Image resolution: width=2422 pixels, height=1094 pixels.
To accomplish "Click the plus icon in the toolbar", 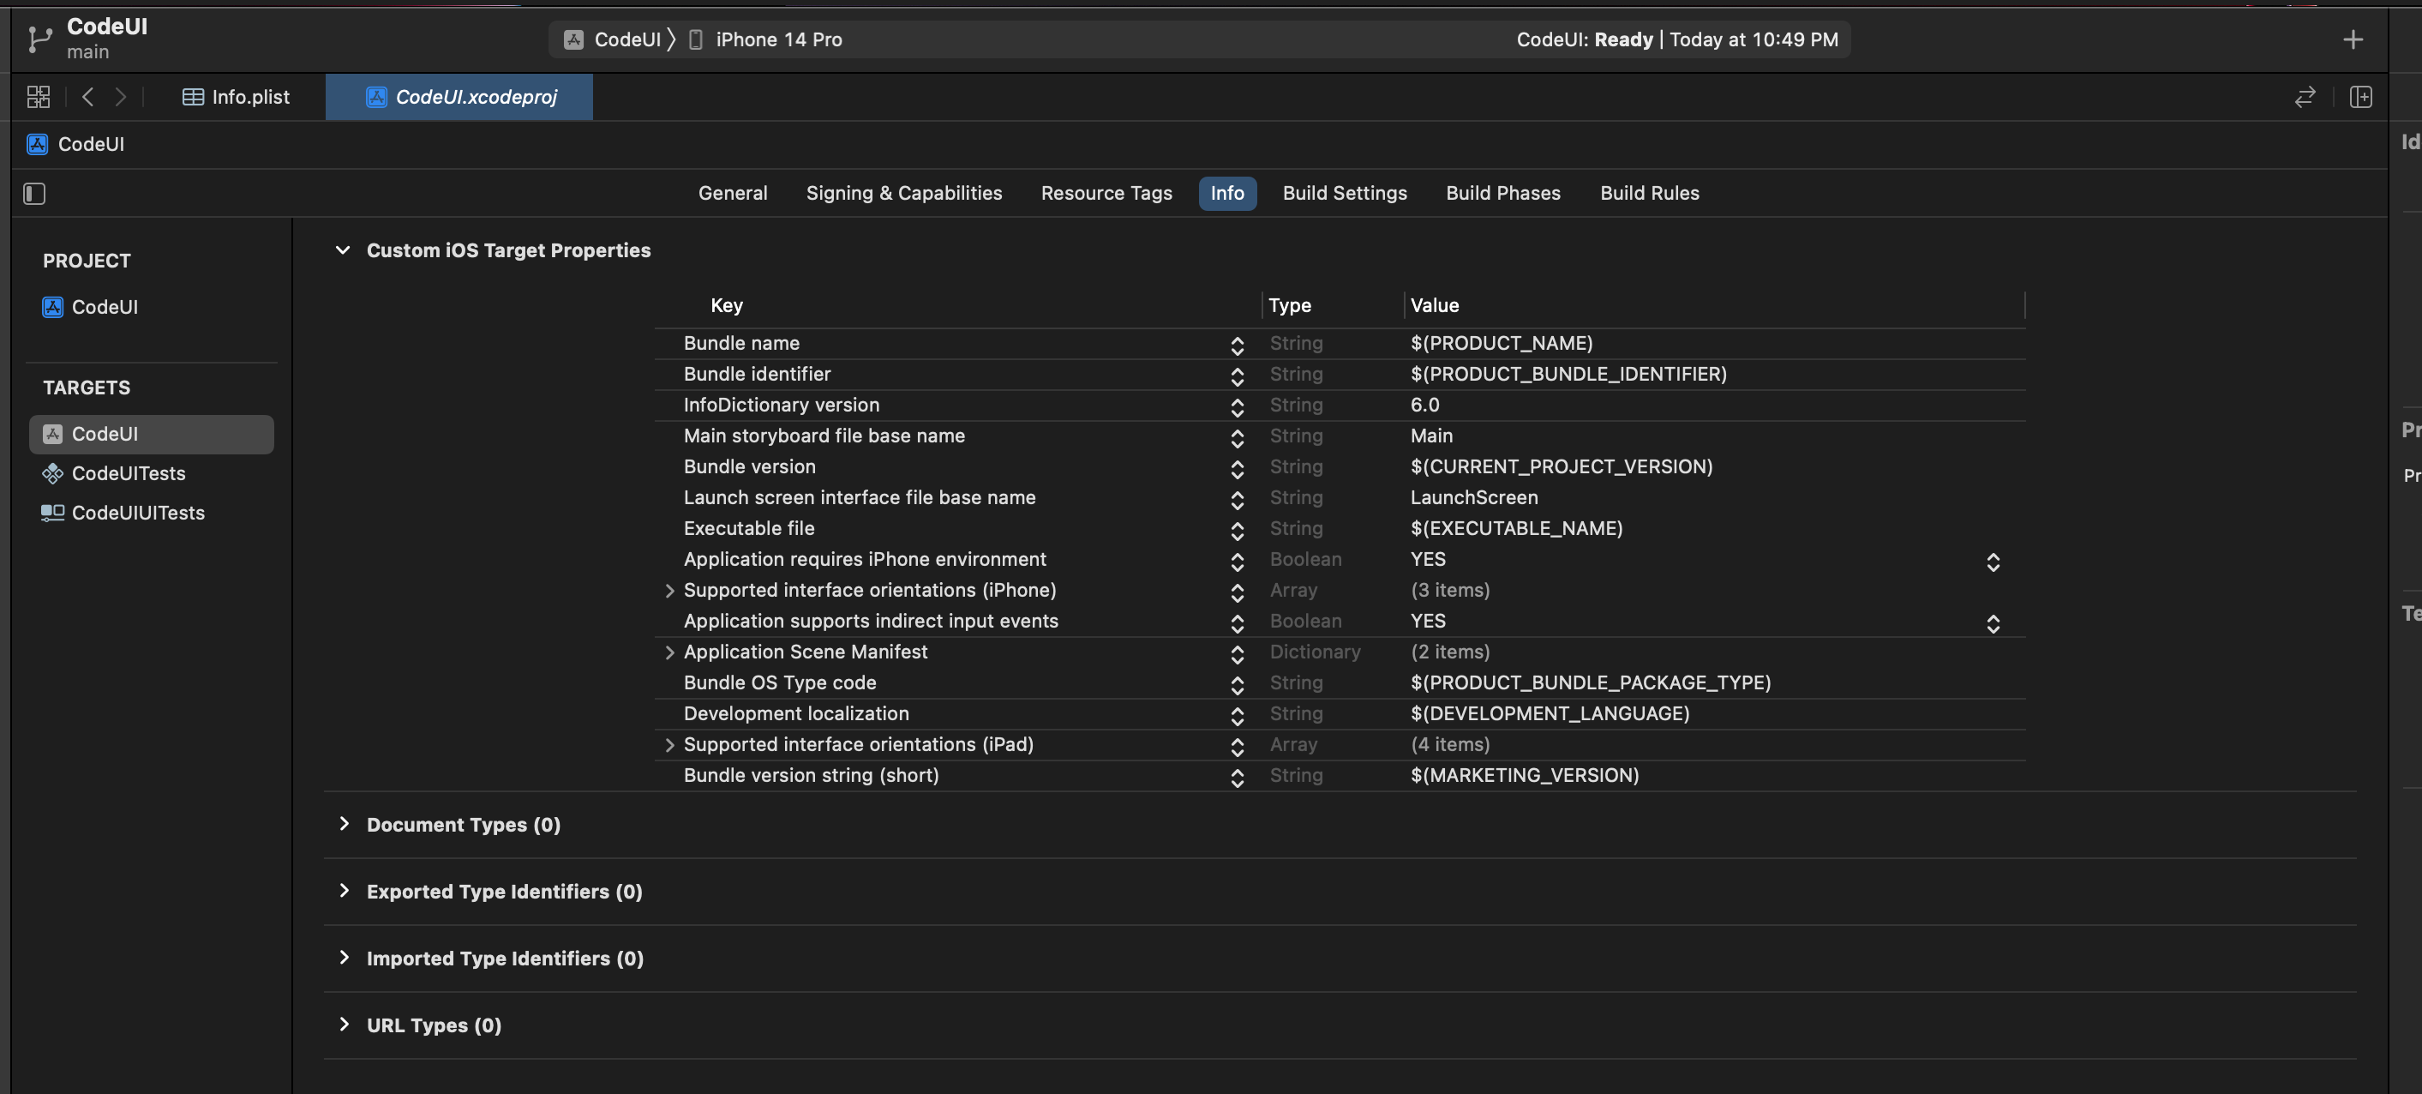I will 2353,39.
